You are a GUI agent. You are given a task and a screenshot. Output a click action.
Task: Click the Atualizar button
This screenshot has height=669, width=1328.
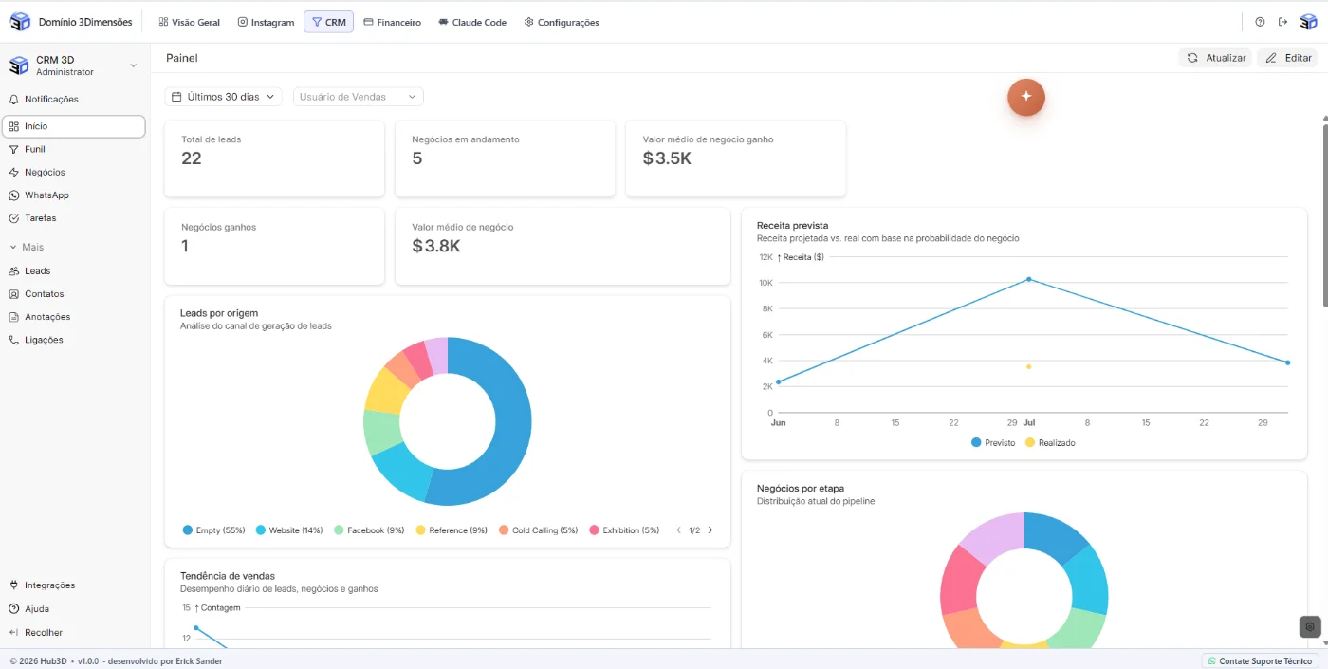[1216, 58]
